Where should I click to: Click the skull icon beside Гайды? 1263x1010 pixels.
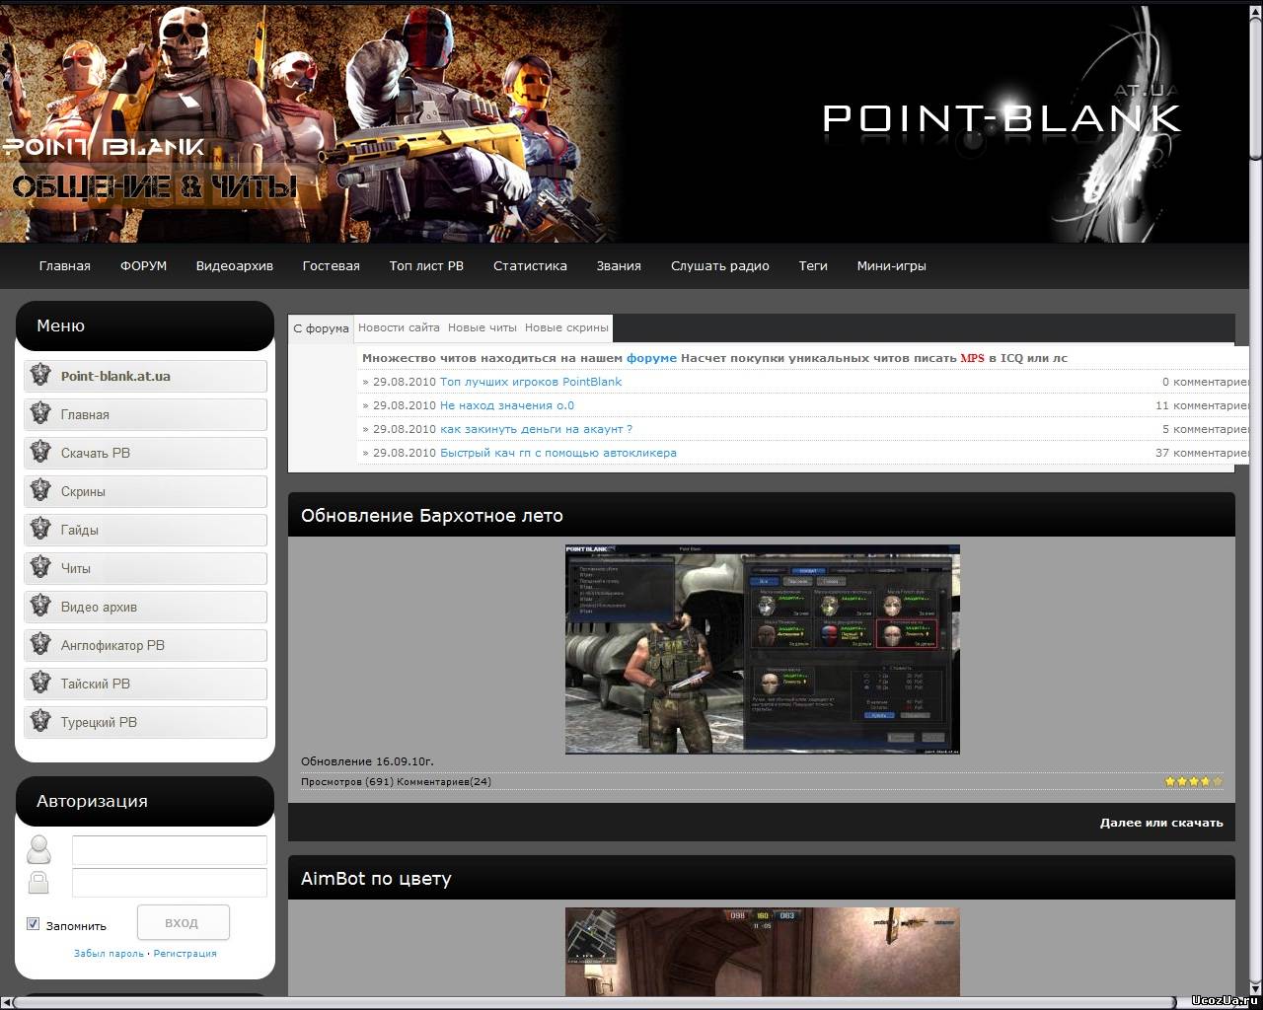40,529
